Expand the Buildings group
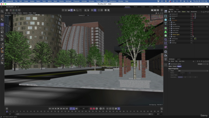This screenshot has height=118, width=209. [x=169, y=43]
